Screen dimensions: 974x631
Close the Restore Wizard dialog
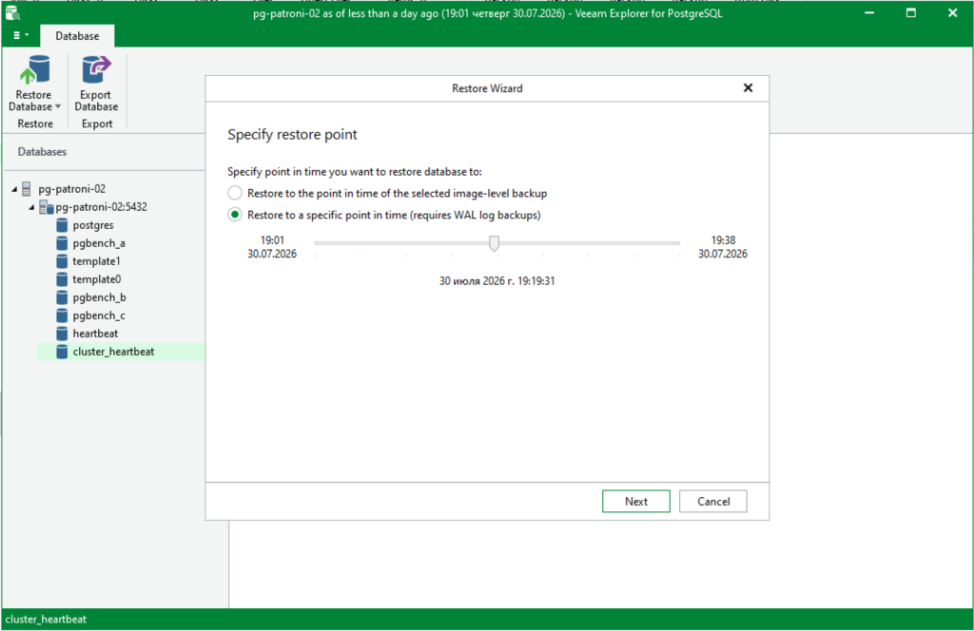(x=748, y=88)
